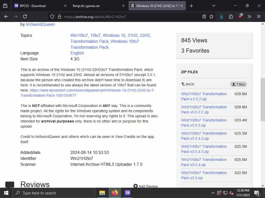Screen dimensions: 265x198
Task: Open the English language link
Action: 77,53
